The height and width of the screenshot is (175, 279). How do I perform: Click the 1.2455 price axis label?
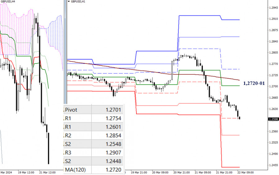[274, 165]
